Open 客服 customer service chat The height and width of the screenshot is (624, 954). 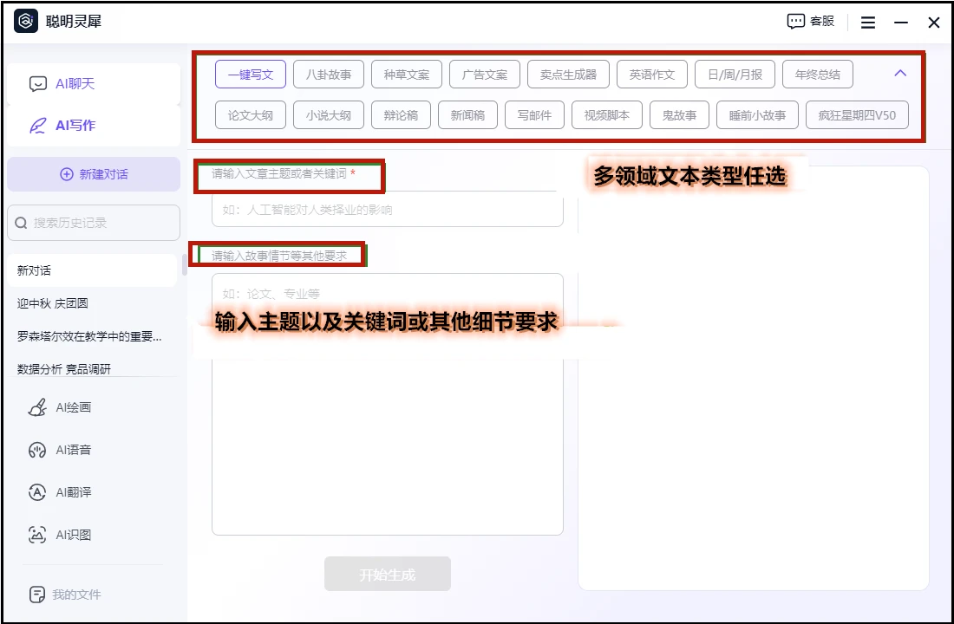coord(810,22)
